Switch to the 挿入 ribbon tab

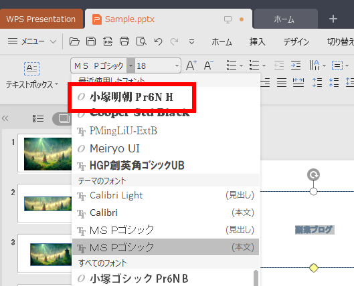pos(258,42)
